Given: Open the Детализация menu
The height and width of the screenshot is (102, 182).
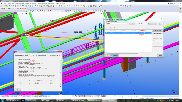Looking at the screenshot, I should 33,3.
